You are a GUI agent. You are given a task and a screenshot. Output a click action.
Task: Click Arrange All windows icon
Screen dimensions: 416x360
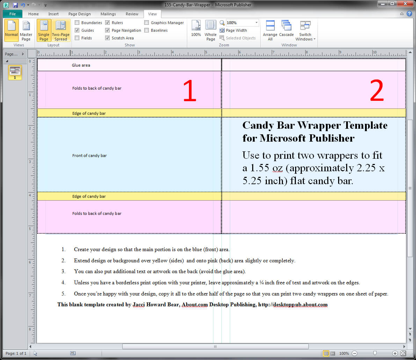coord(270,30)
